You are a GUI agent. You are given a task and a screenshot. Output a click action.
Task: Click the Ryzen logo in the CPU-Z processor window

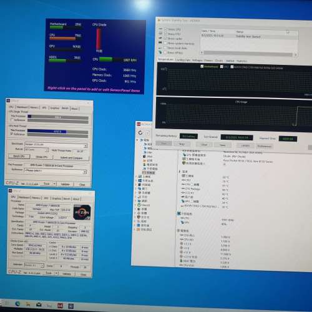[x=82, y=212]
